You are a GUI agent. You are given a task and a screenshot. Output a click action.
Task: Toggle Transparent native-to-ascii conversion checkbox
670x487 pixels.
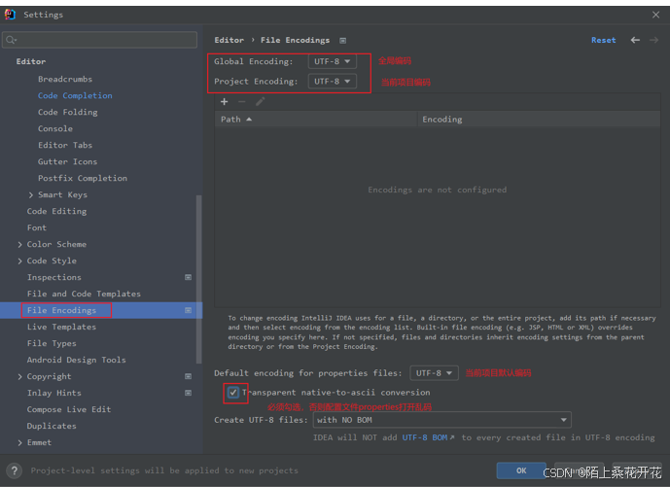pos(233,392)
